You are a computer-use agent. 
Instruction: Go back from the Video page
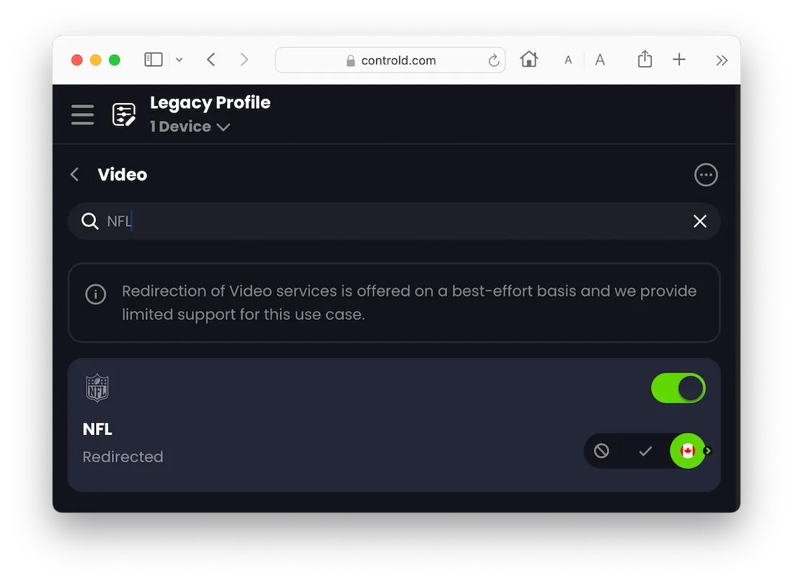point(75,174)
